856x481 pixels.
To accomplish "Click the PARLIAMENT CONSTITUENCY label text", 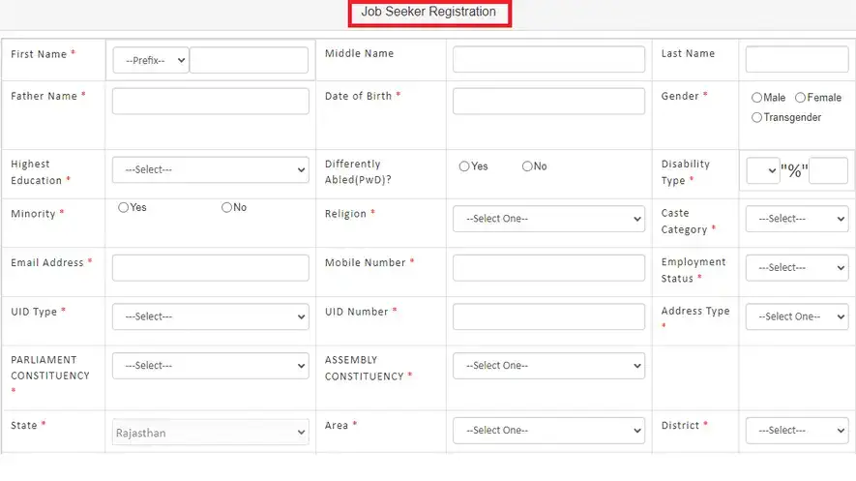I will tap(50, 368).
